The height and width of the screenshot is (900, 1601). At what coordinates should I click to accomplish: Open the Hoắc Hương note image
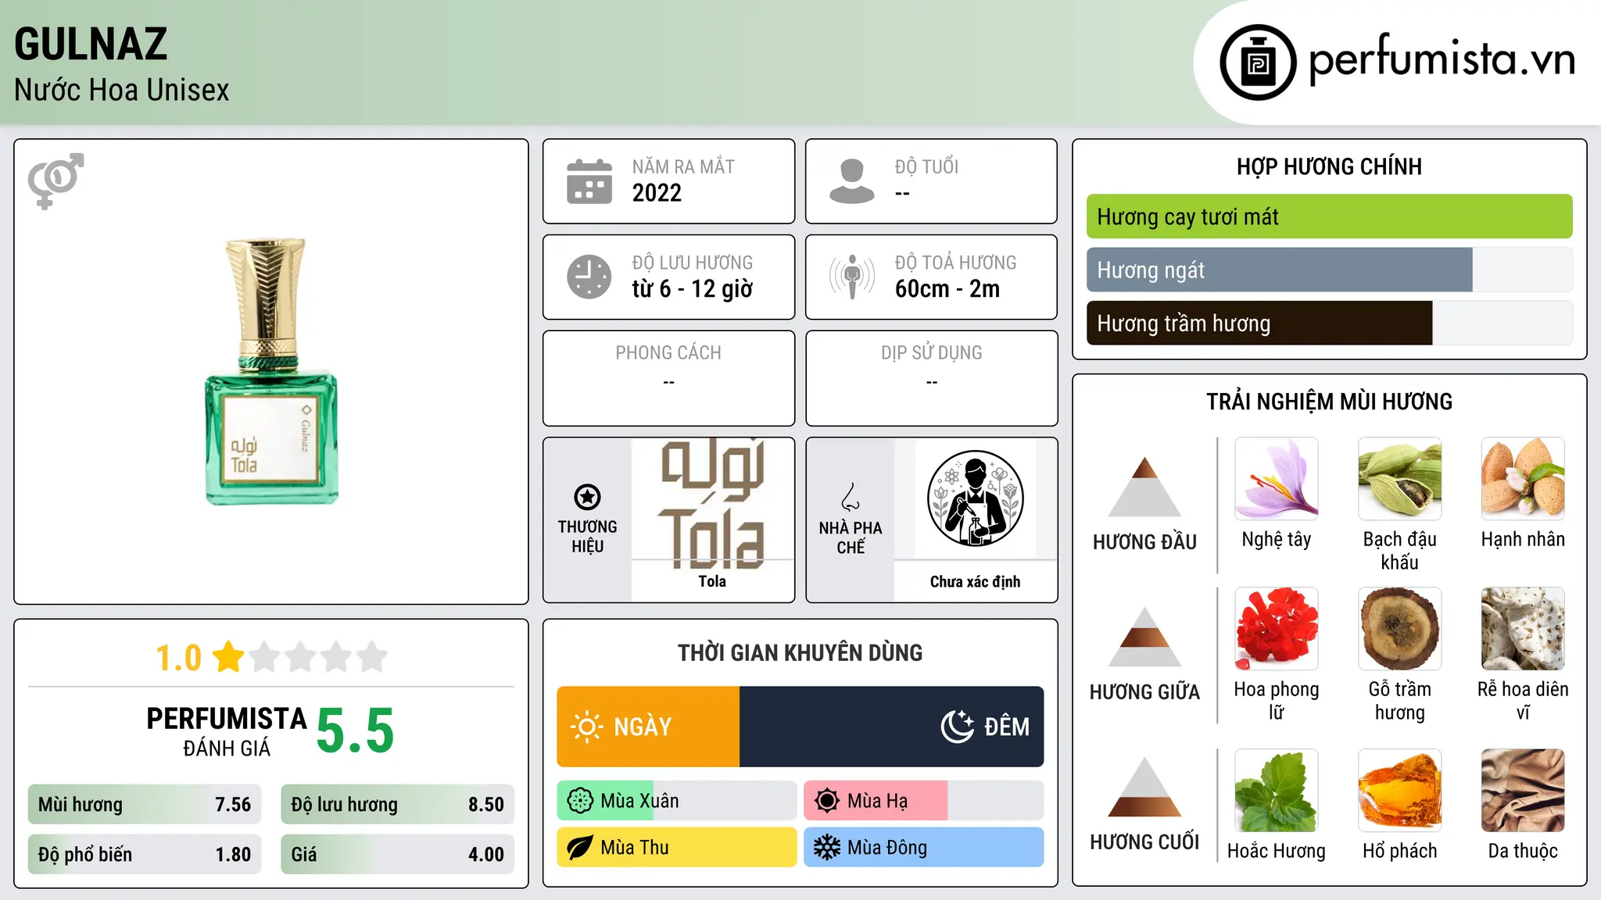point(1277,791)
